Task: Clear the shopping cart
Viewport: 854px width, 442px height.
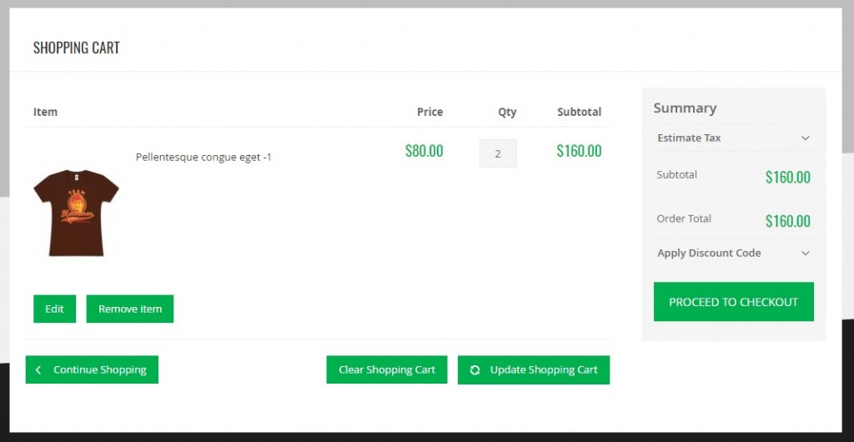Action: click(x=387, y=369)
